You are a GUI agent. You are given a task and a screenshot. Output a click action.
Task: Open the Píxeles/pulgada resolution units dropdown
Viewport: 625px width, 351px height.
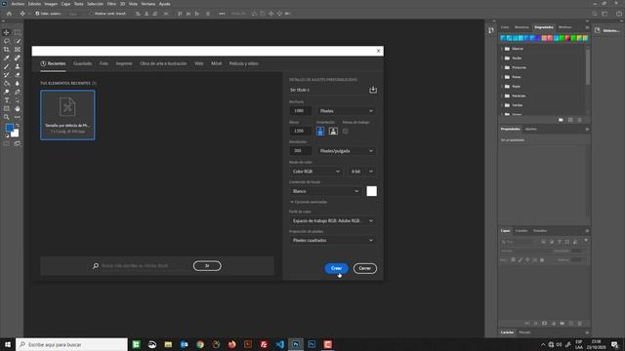[x=347, y=151]
